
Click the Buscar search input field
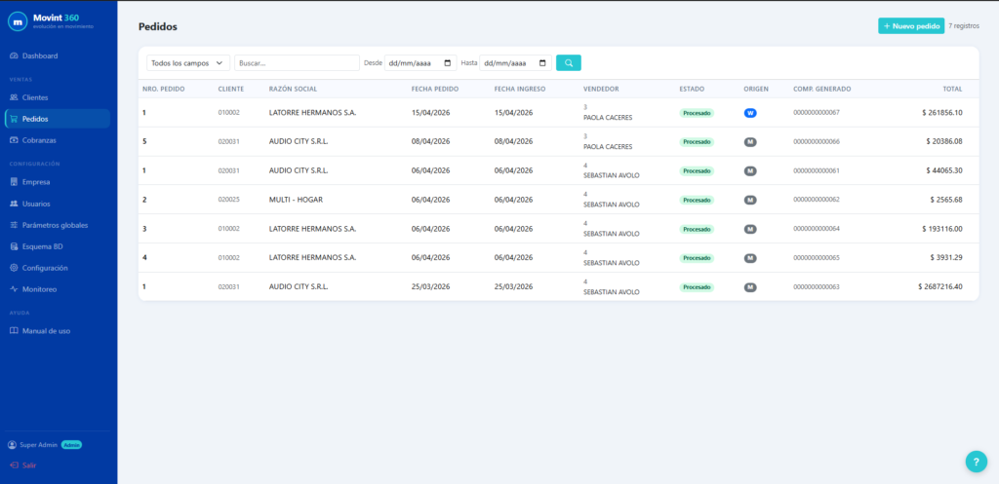[297, 63]
